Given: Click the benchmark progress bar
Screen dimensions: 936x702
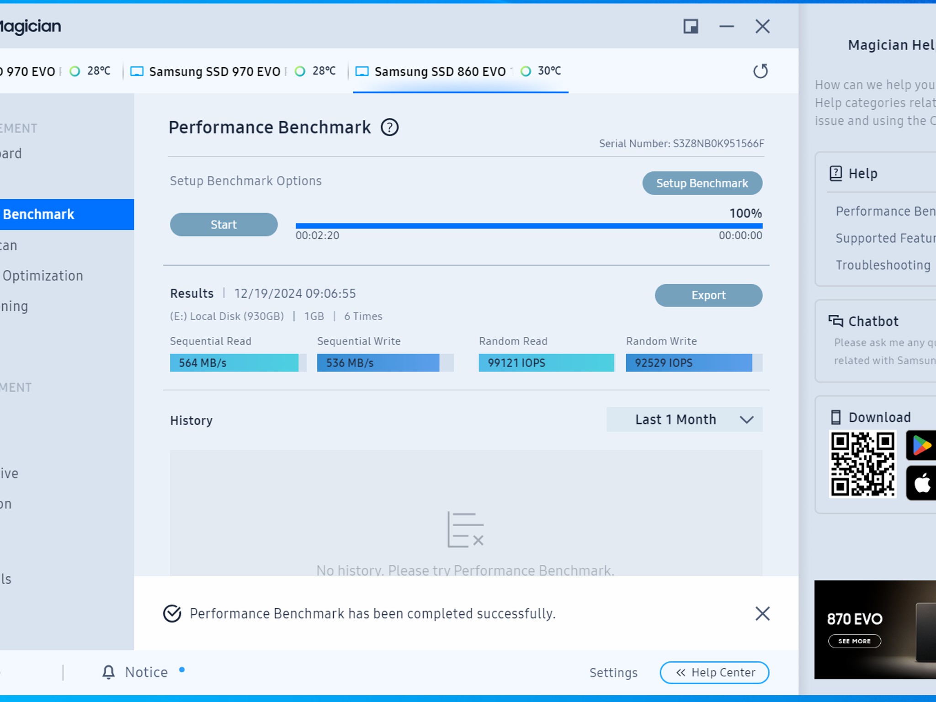Looking at the screenshot, I should [x=529, y=226].
